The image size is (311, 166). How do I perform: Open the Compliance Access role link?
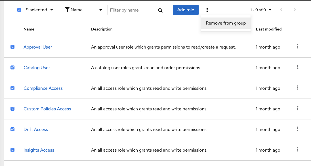[x=43, y=88]
